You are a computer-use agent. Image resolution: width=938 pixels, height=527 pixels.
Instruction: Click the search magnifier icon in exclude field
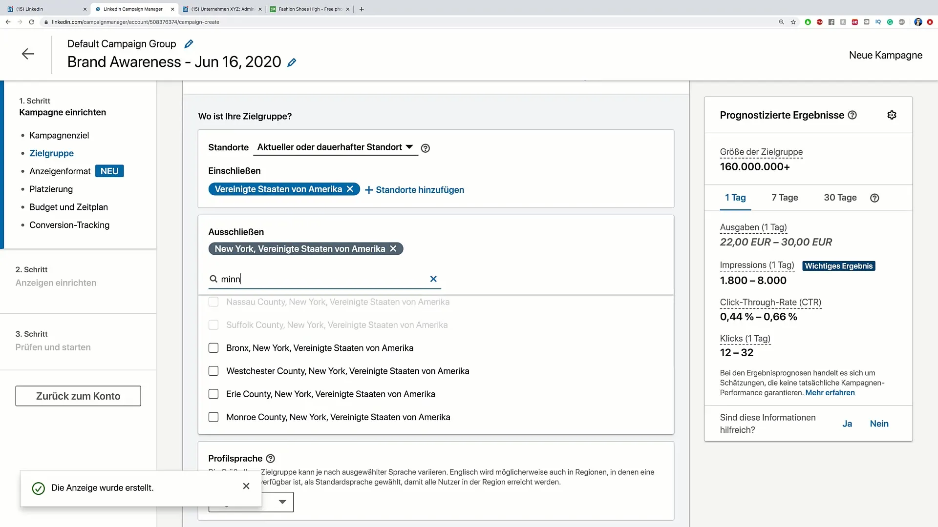pos(213,279)
